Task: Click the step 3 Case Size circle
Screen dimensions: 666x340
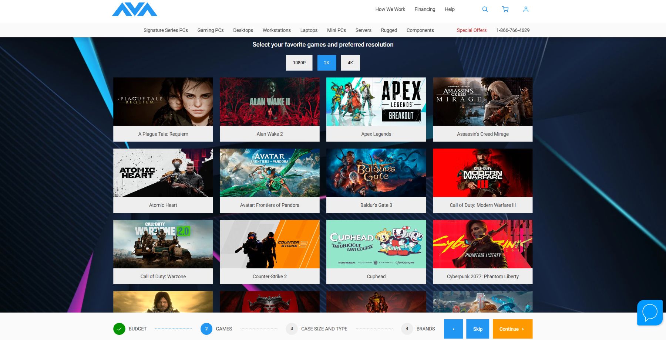Action: click(292, 329)
